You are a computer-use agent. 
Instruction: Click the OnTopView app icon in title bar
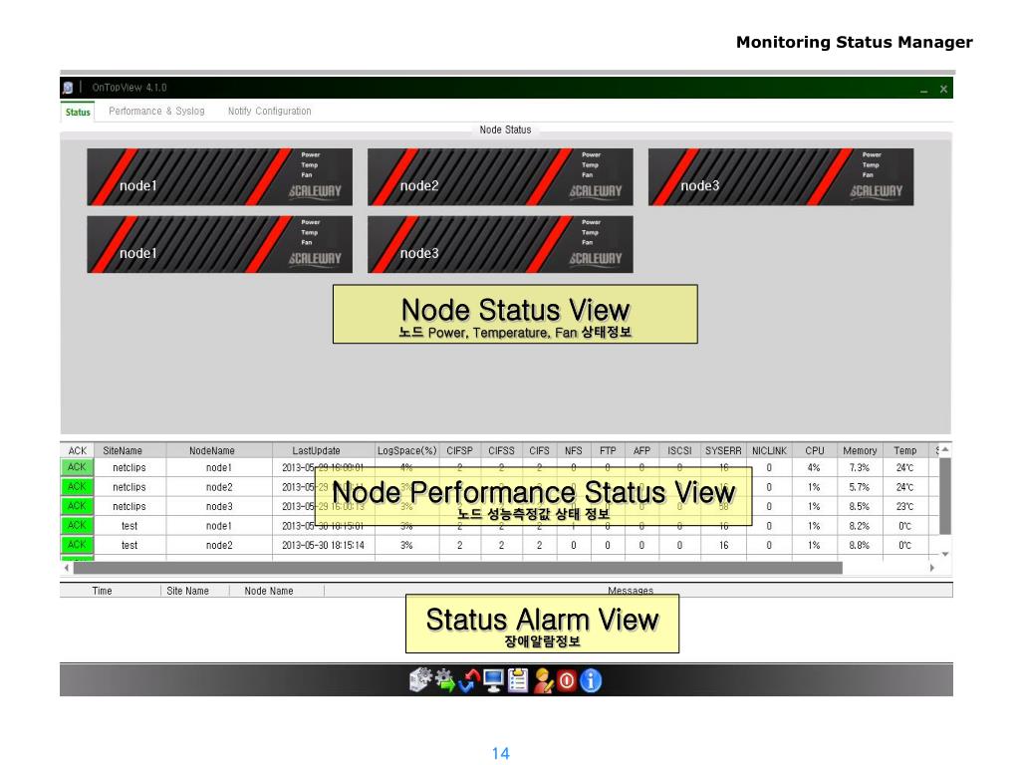[68, 88]
